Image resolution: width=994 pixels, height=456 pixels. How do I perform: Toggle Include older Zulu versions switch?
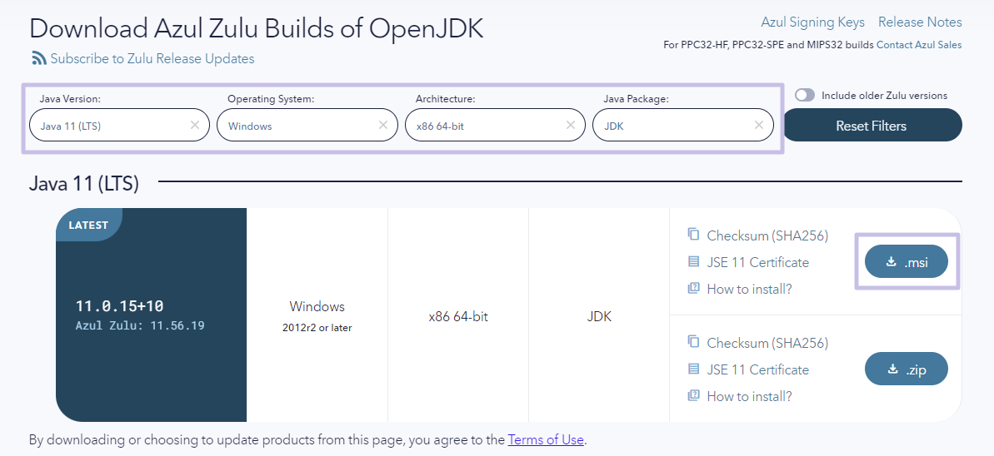point(805,95)
